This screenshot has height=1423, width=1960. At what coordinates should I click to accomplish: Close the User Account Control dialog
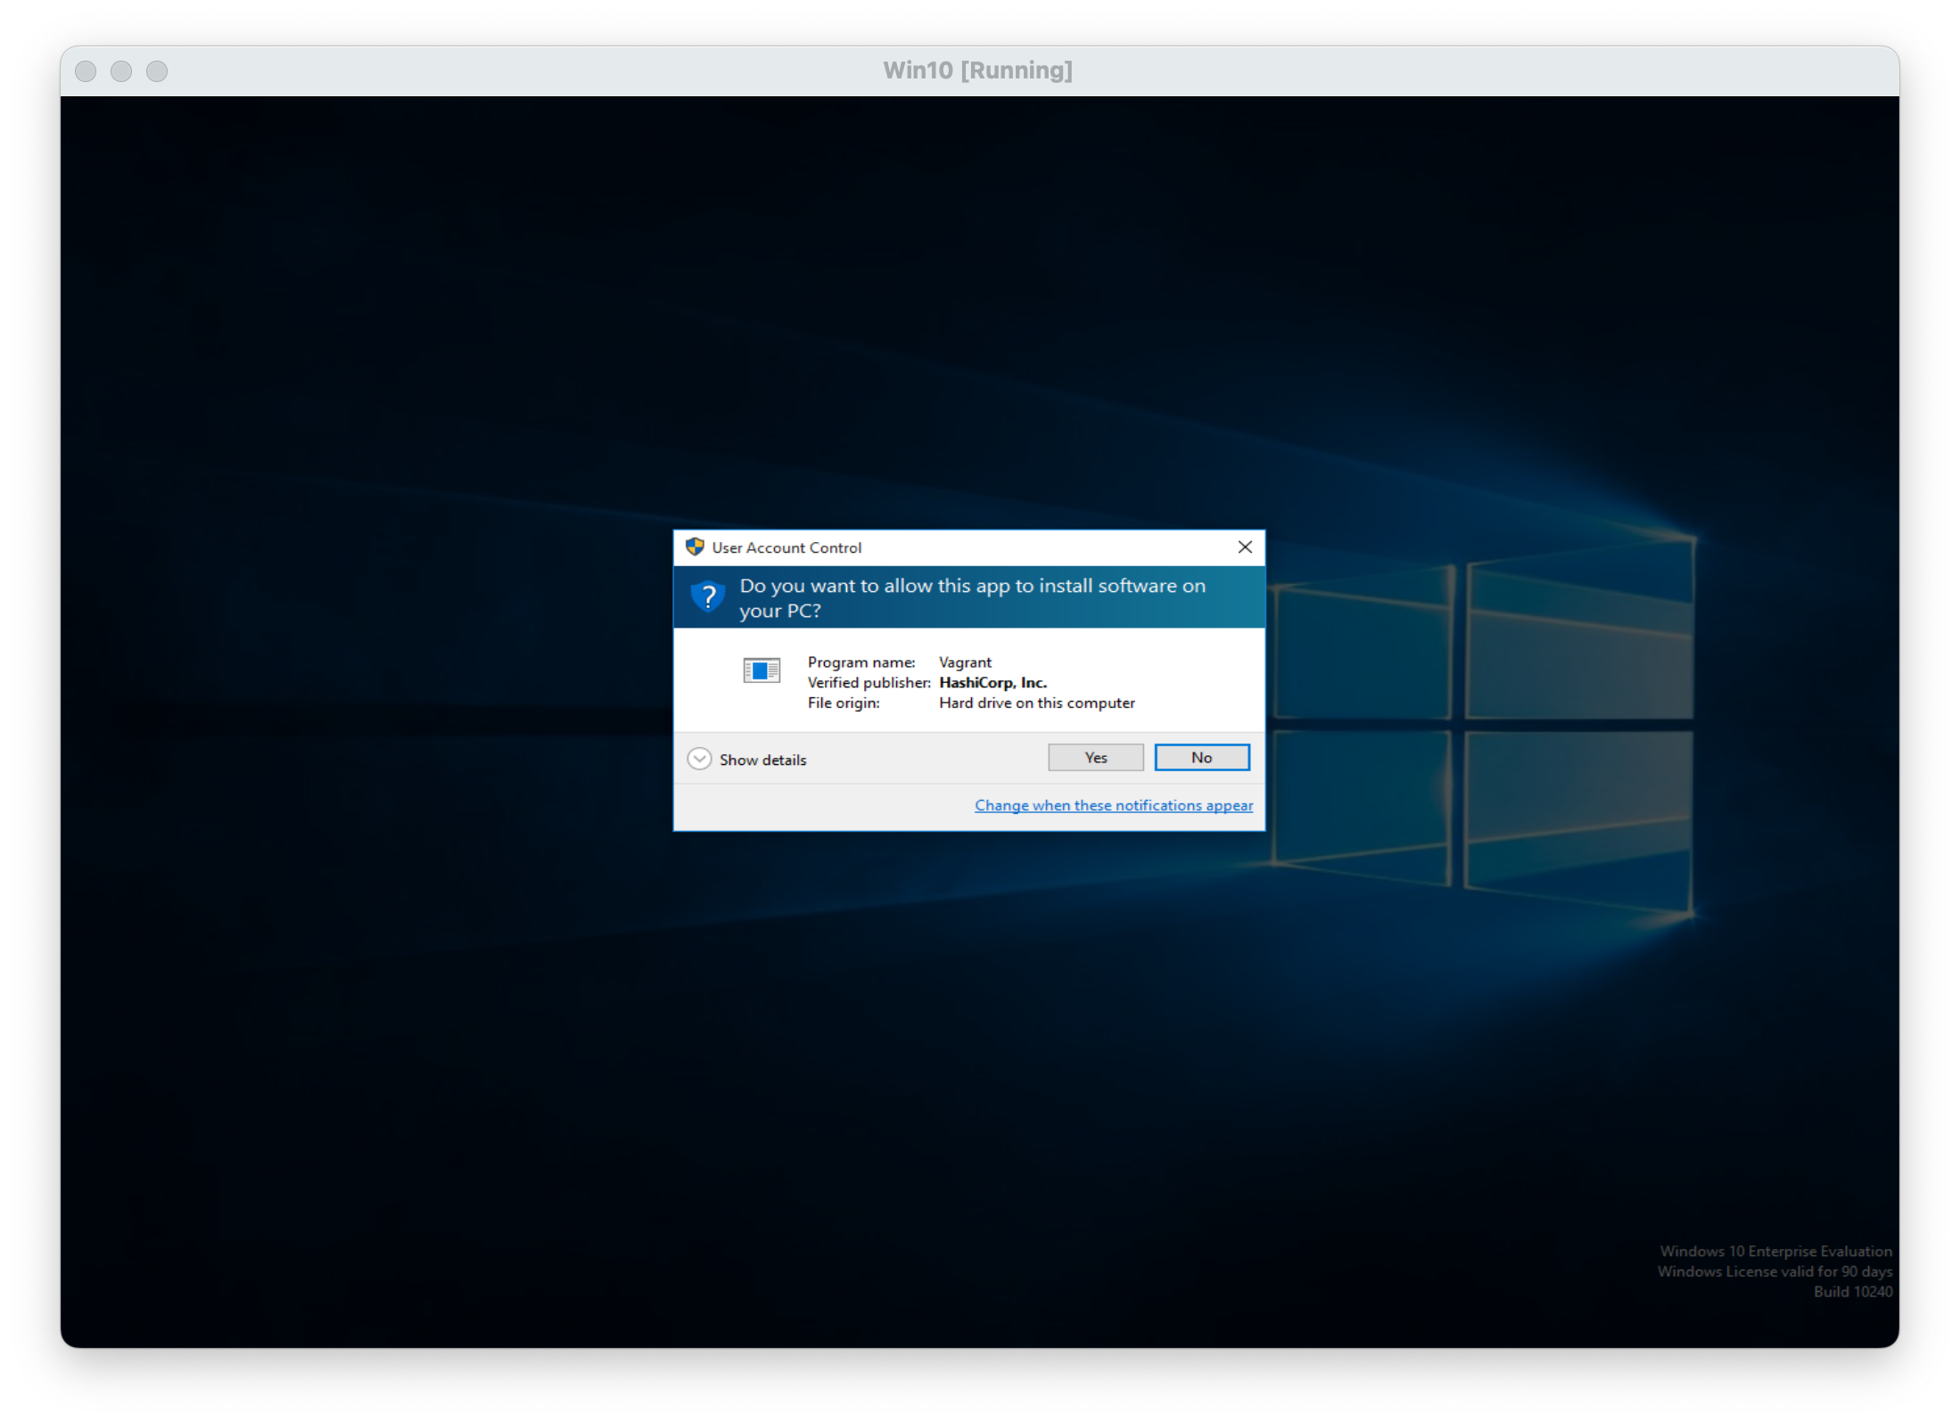click(x=1245, y=547)
